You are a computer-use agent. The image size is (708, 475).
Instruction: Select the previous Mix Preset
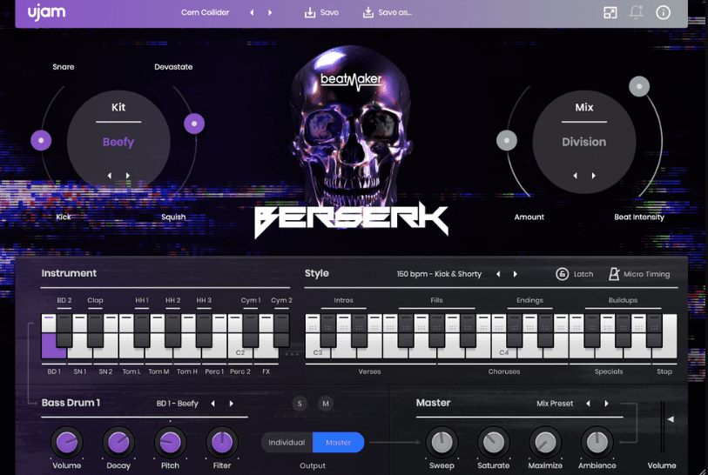(588, 404)
